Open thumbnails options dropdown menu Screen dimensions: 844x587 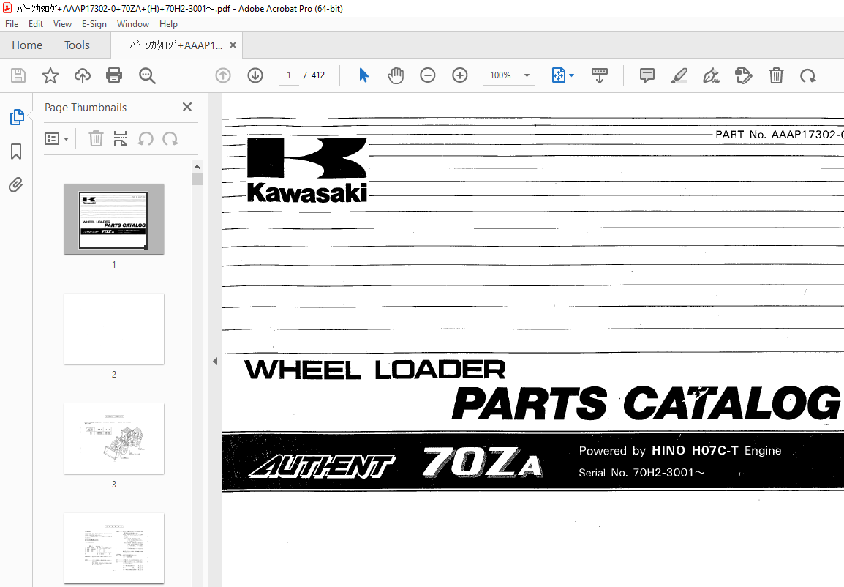pos(56,139)
